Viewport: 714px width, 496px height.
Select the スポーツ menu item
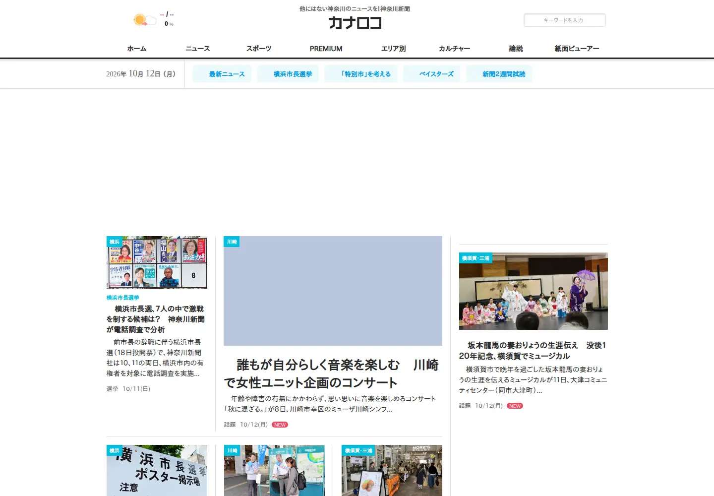[259, 49]
